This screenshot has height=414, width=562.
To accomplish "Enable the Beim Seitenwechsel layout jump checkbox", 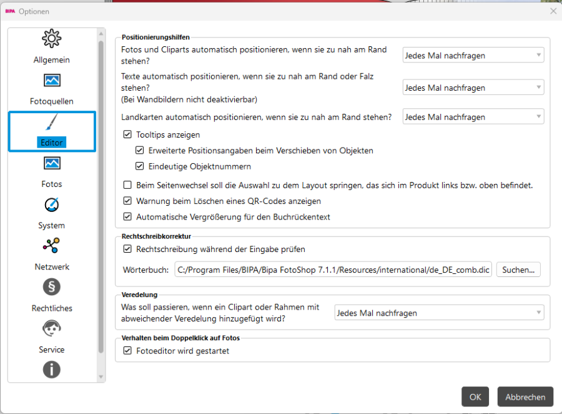I will tap(127, 185).
